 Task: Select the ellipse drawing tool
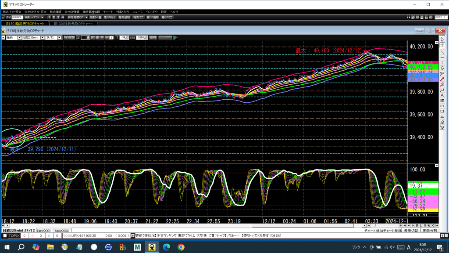[x=442, y=106]
